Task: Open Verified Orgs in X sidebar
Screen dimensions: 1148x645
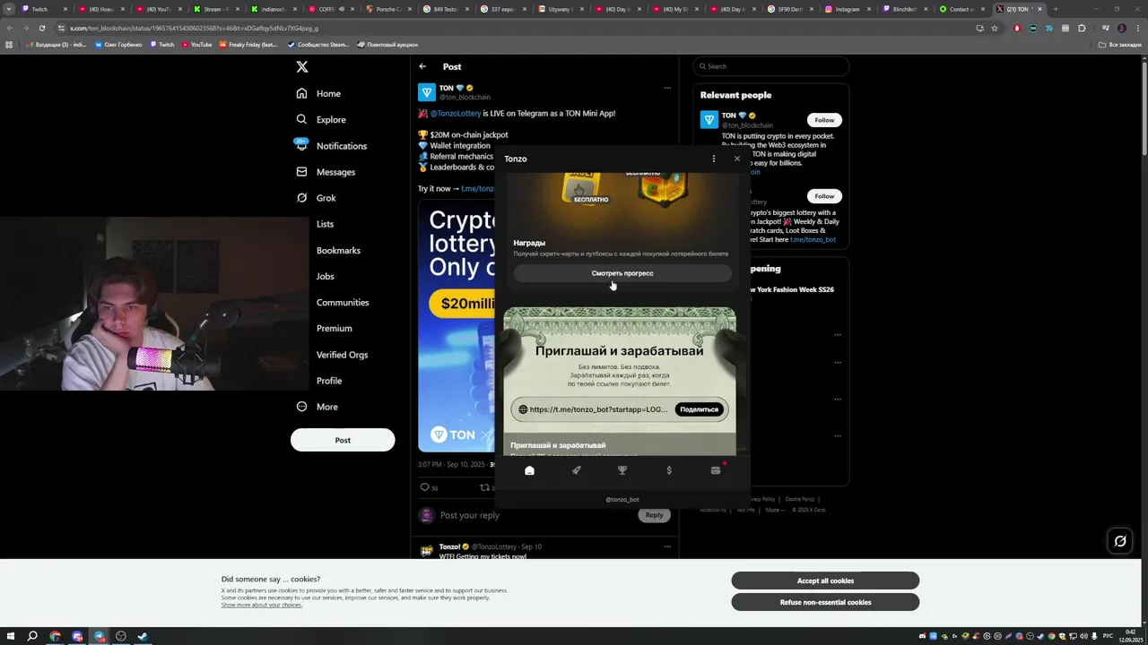Action: (342, 355)
